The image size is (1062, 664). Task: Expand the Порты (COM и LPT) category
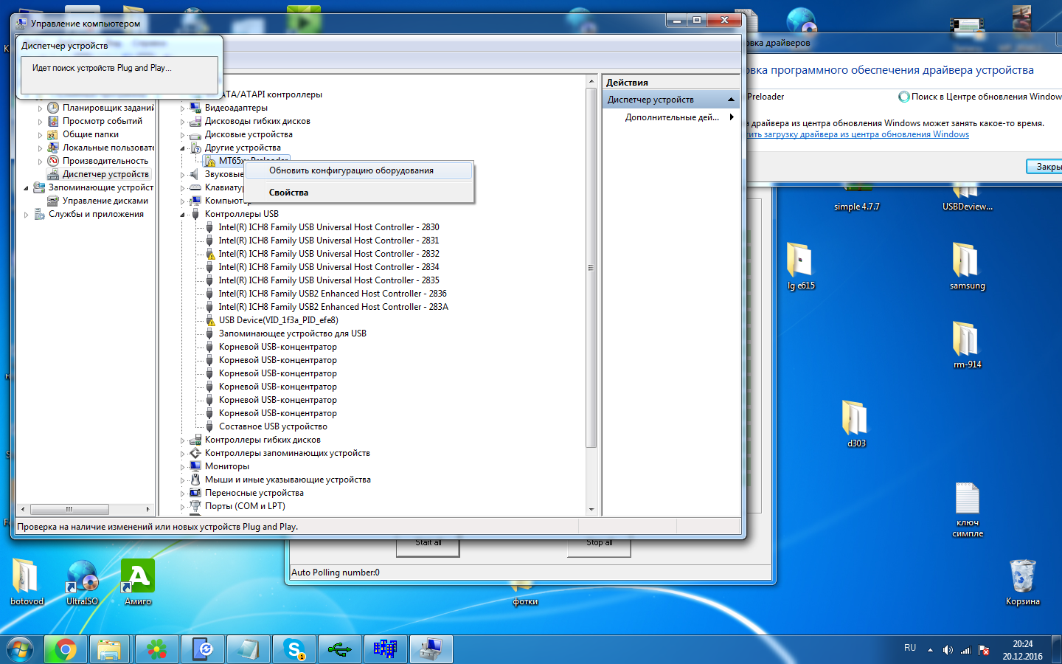[183, 506]
